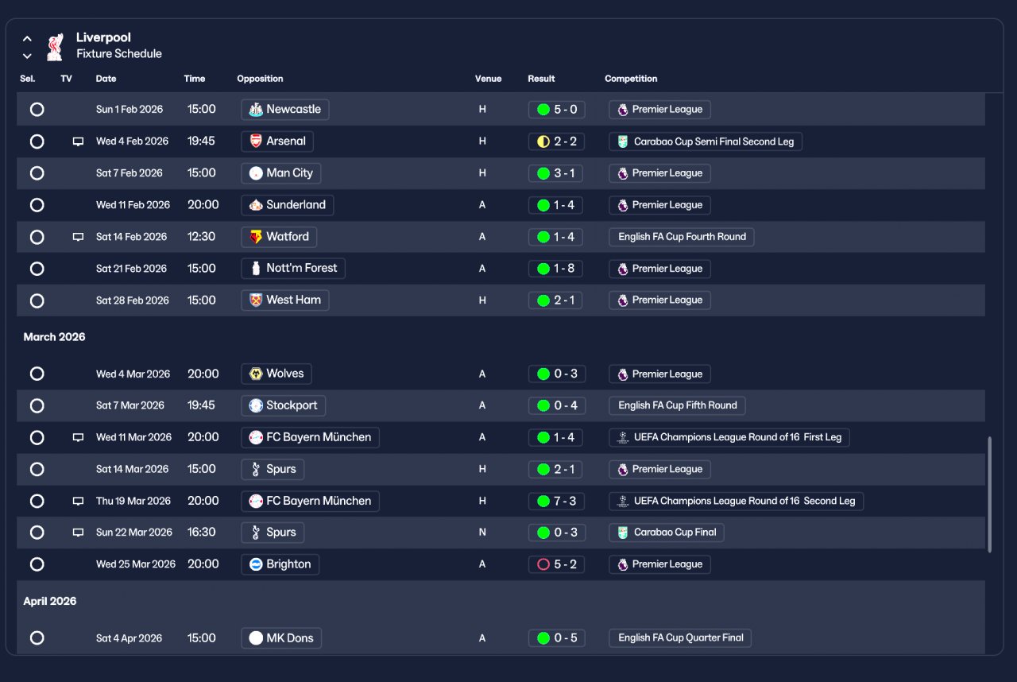The height and width of the screenshot is (682, 1017).
Task: Click the 16:30 kick-off time
Action: (x=202, y=533)
